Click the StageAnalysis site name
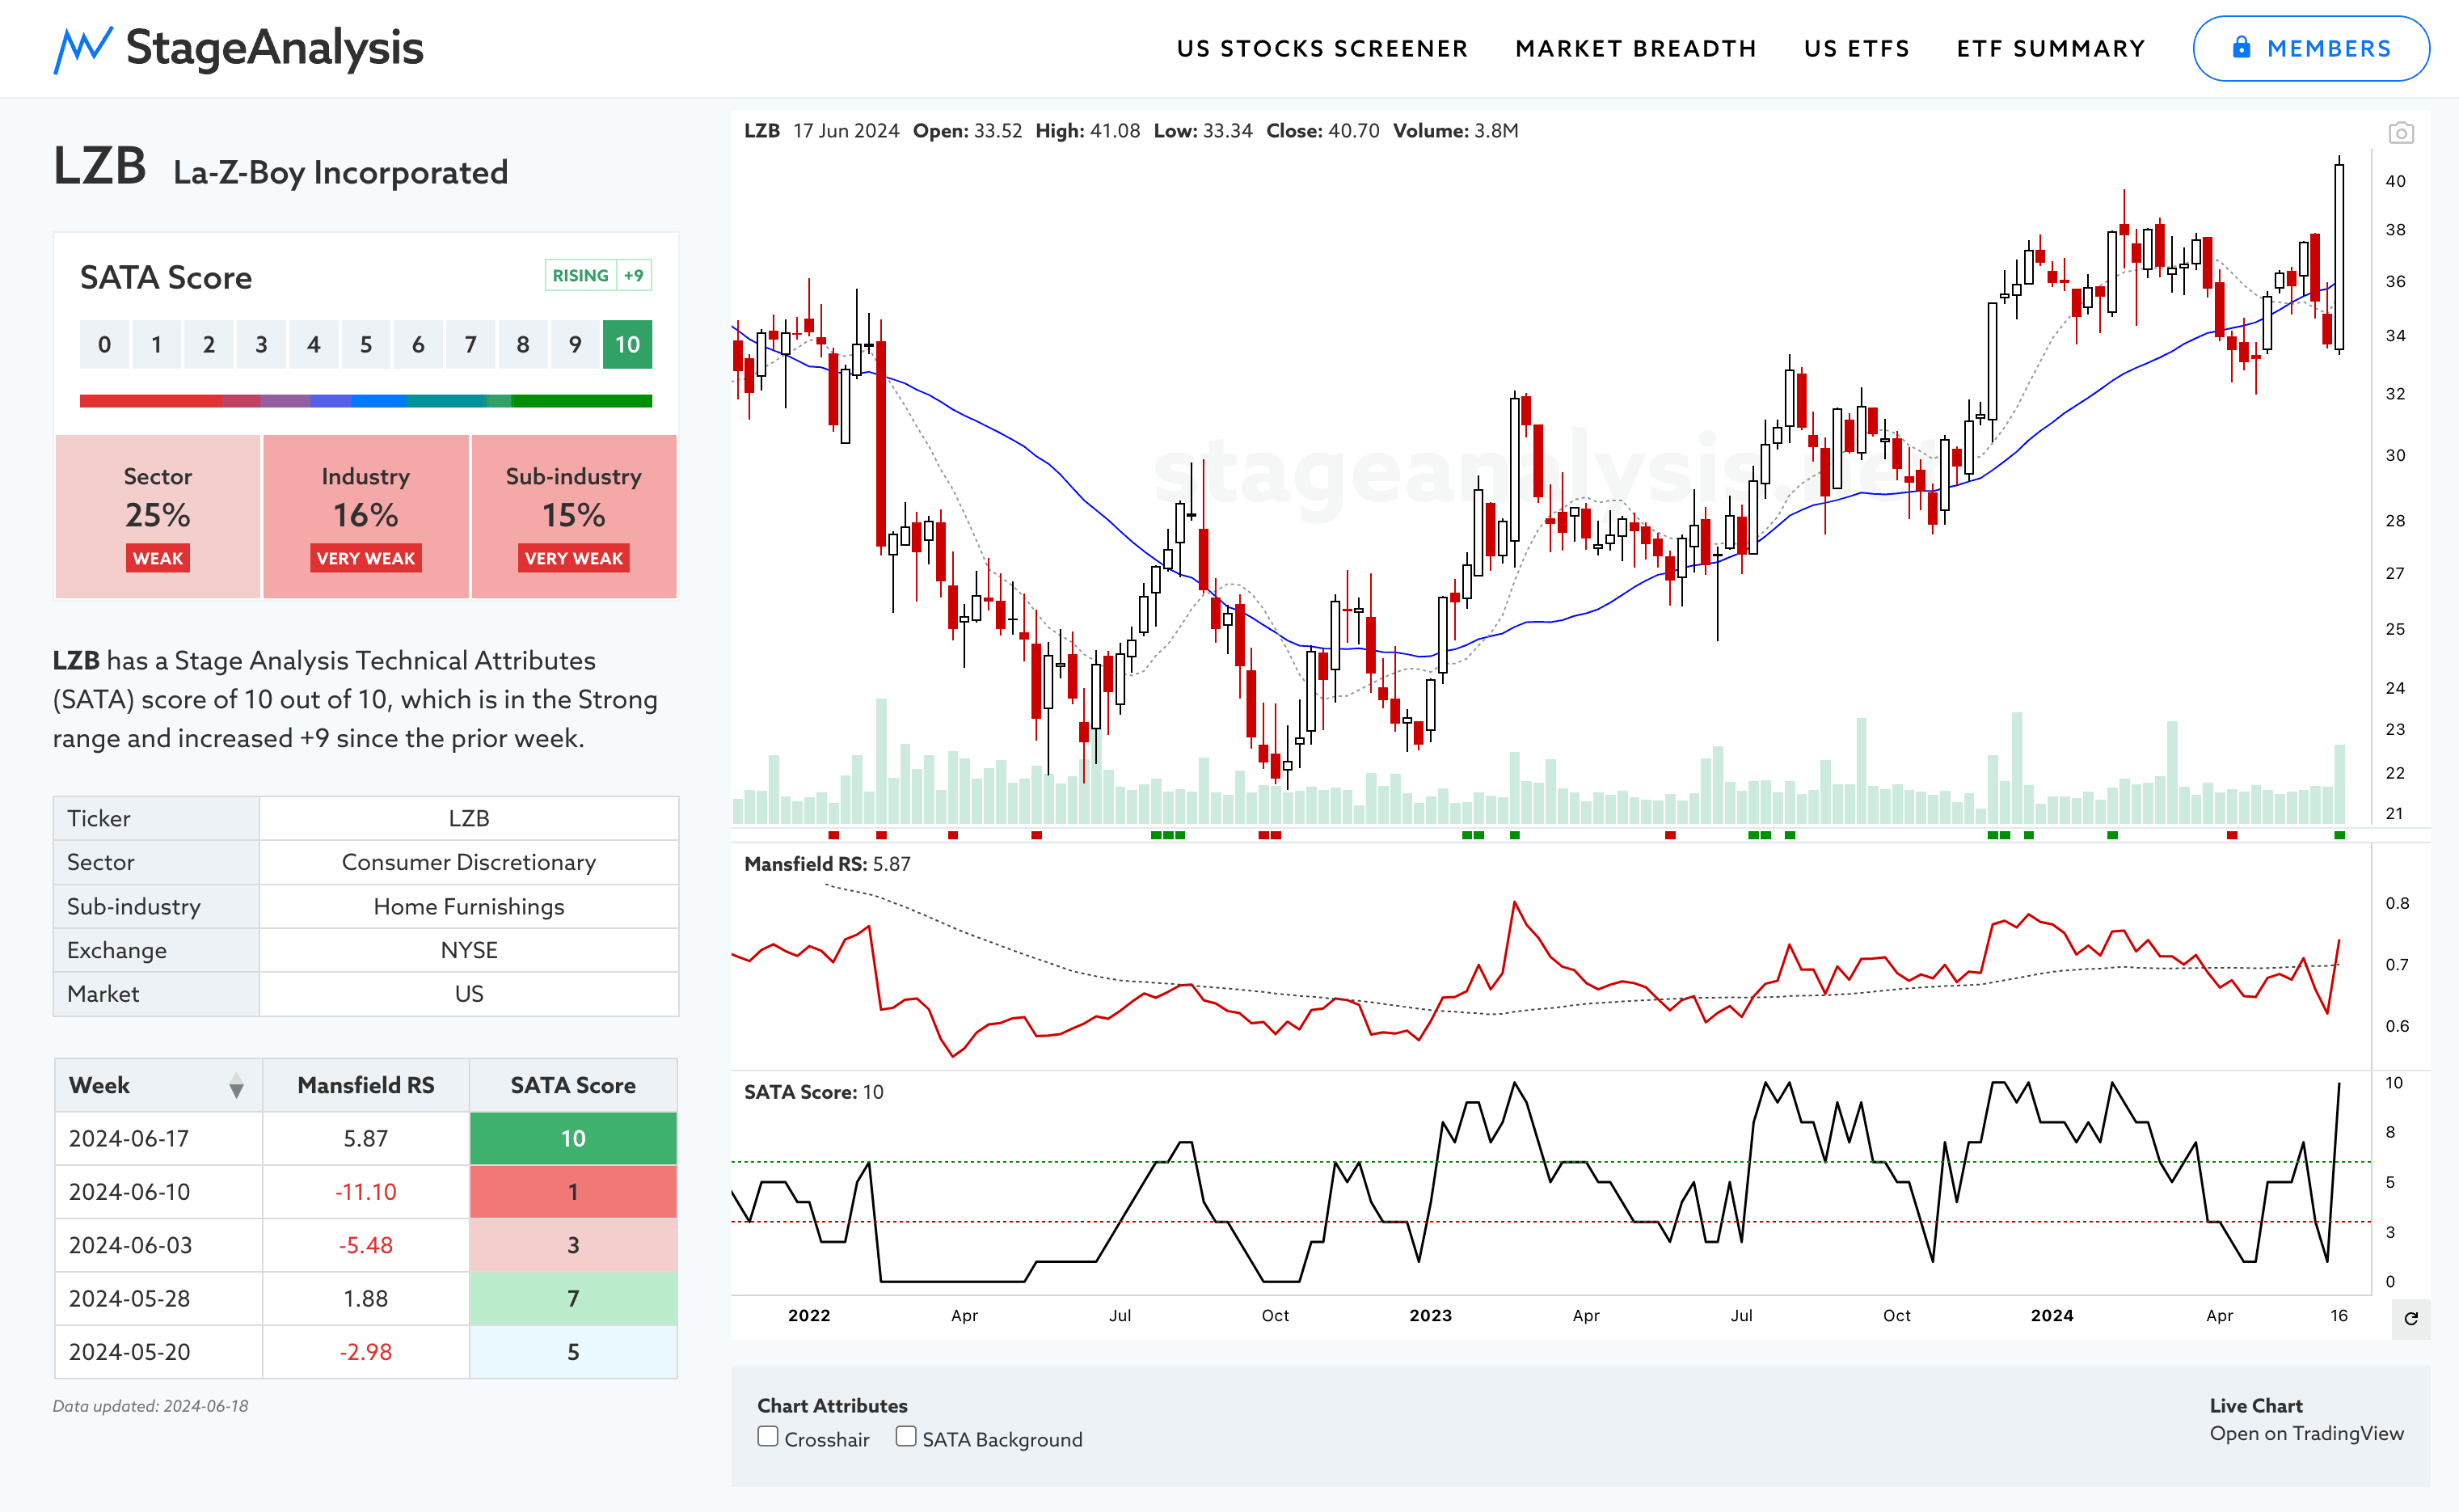Screen dimensions: 2459x1512 pos(275,48)
